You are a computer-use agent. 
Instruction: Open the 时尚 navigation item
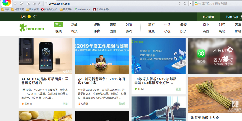coord(129,25)
